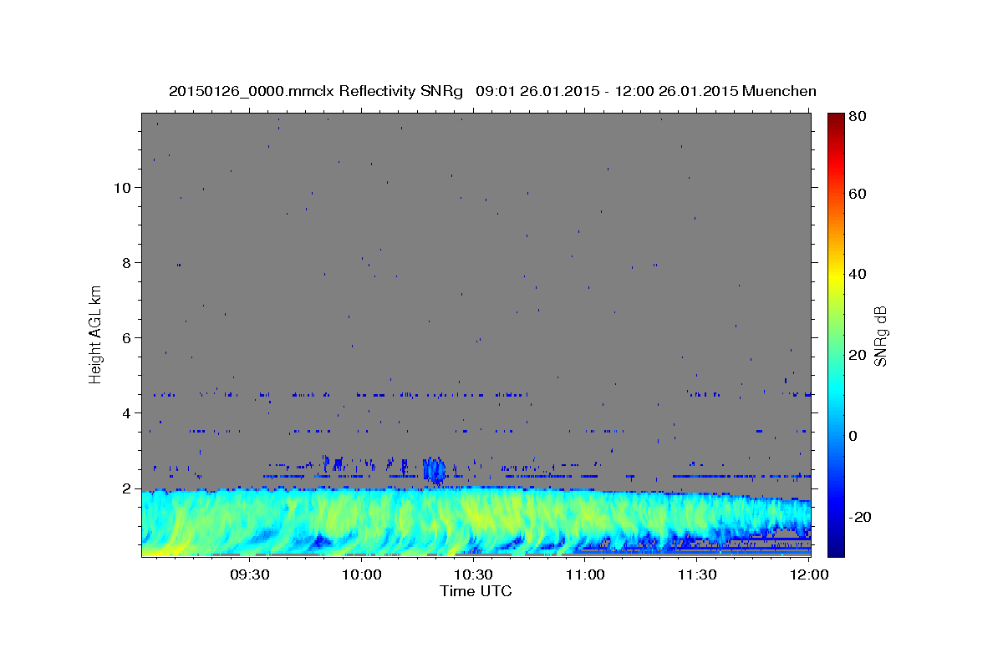Click the colorbar value 80
1003x668 pixels.
(x=858, y=117)
